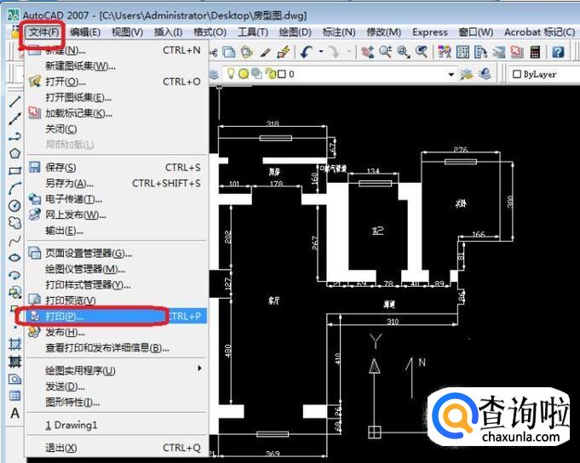
Task: Select the Gradient fill tool
Action: [x=14, y=362]
